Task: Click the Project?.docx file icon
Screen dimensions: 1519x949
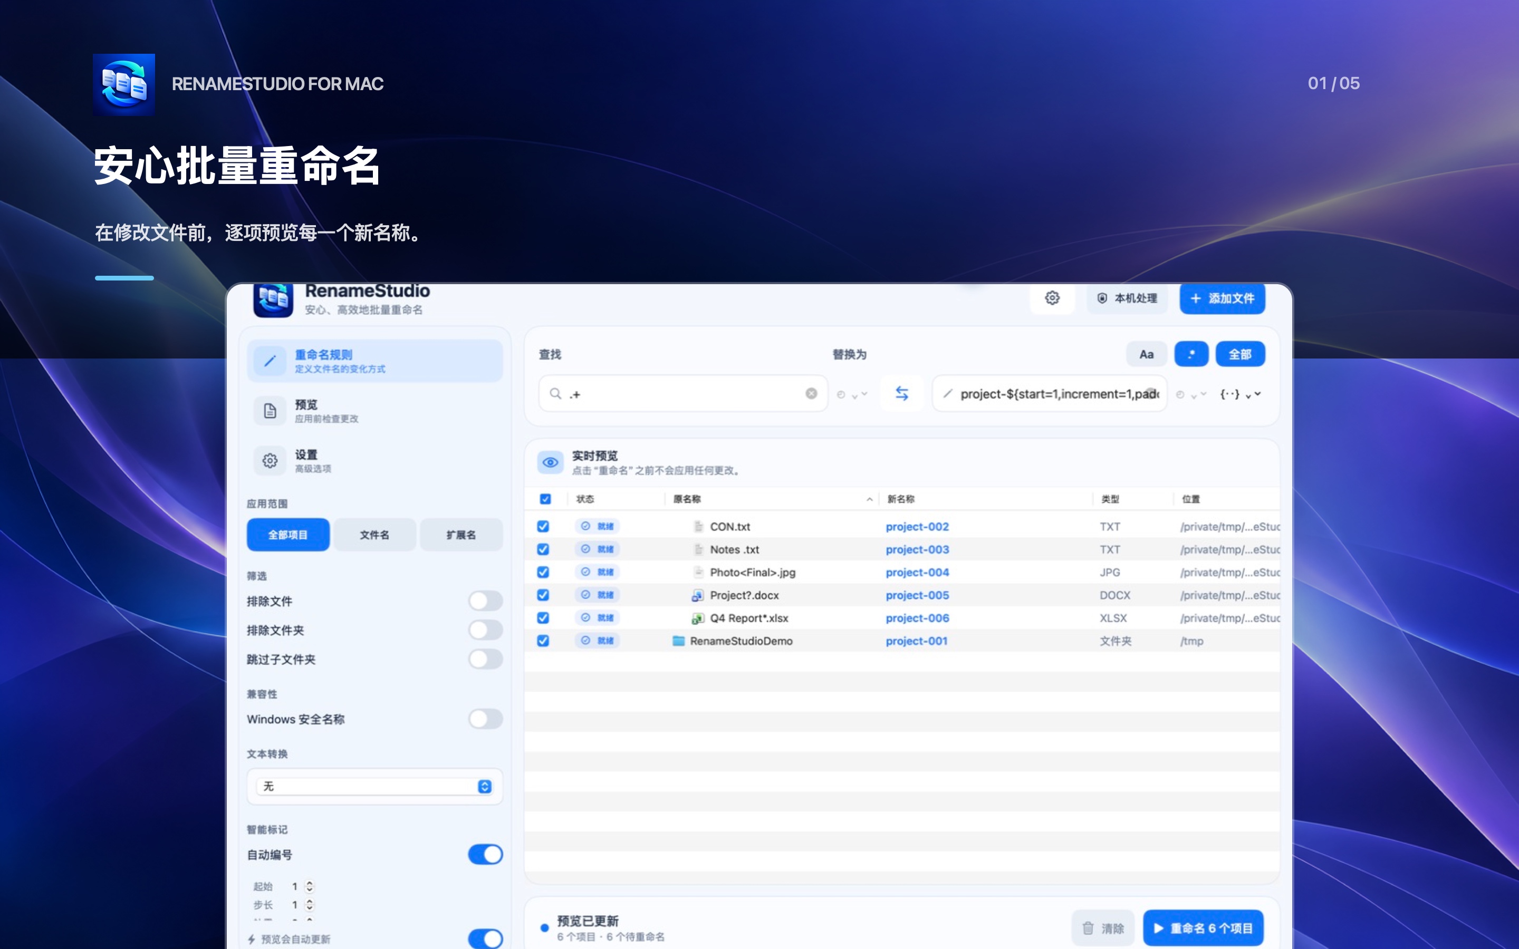Action: pyautogui.click(x=697, y=595)
